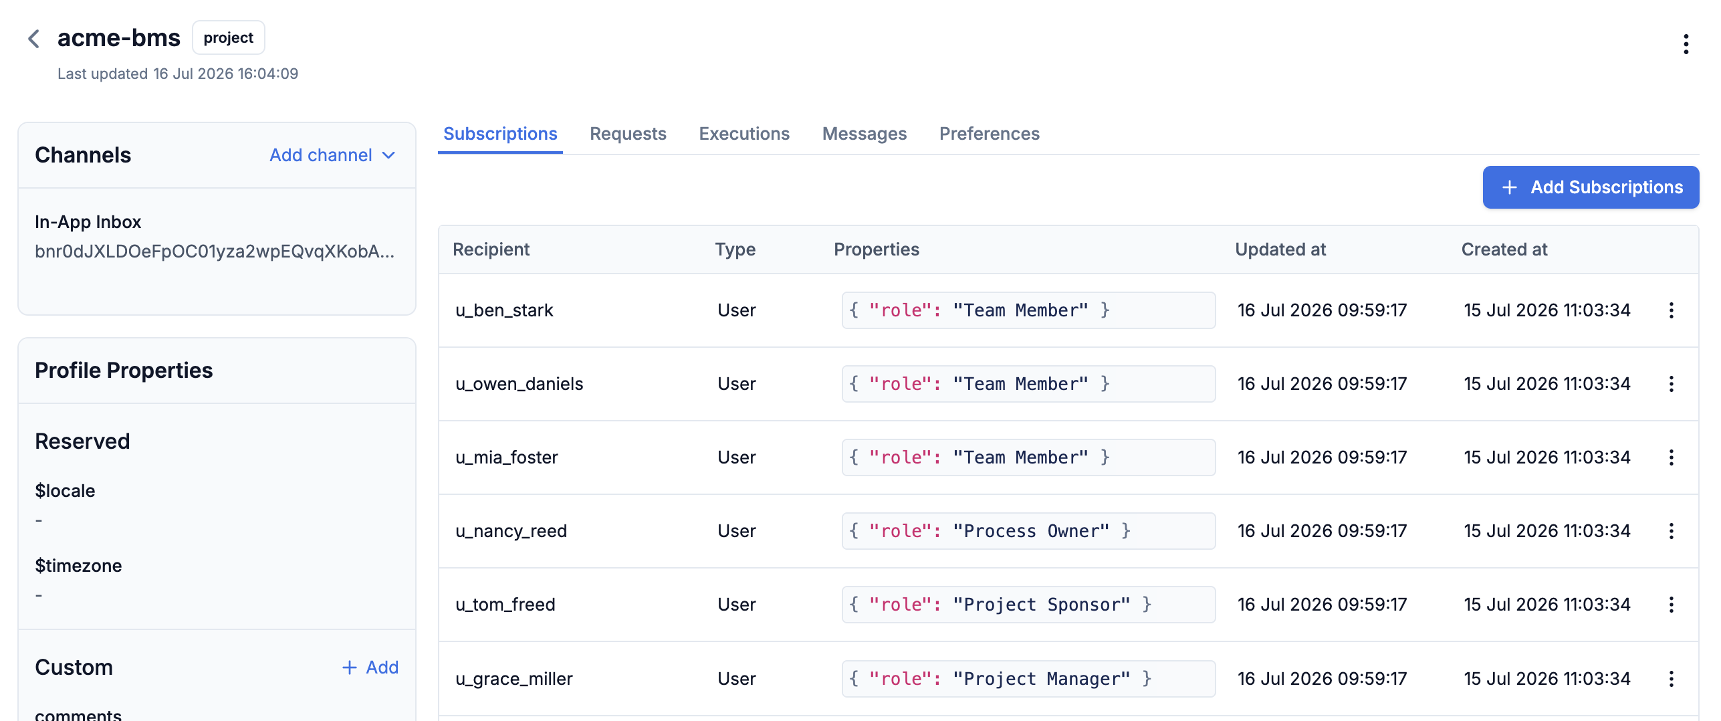The image size is (1721, 721).
Task: Click the Type column header
Action: [x=735, y=249]
